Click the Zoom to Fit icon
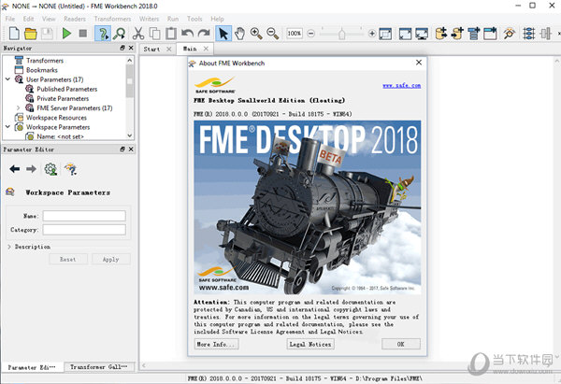561x384 pixels. (x=385, y=34)
